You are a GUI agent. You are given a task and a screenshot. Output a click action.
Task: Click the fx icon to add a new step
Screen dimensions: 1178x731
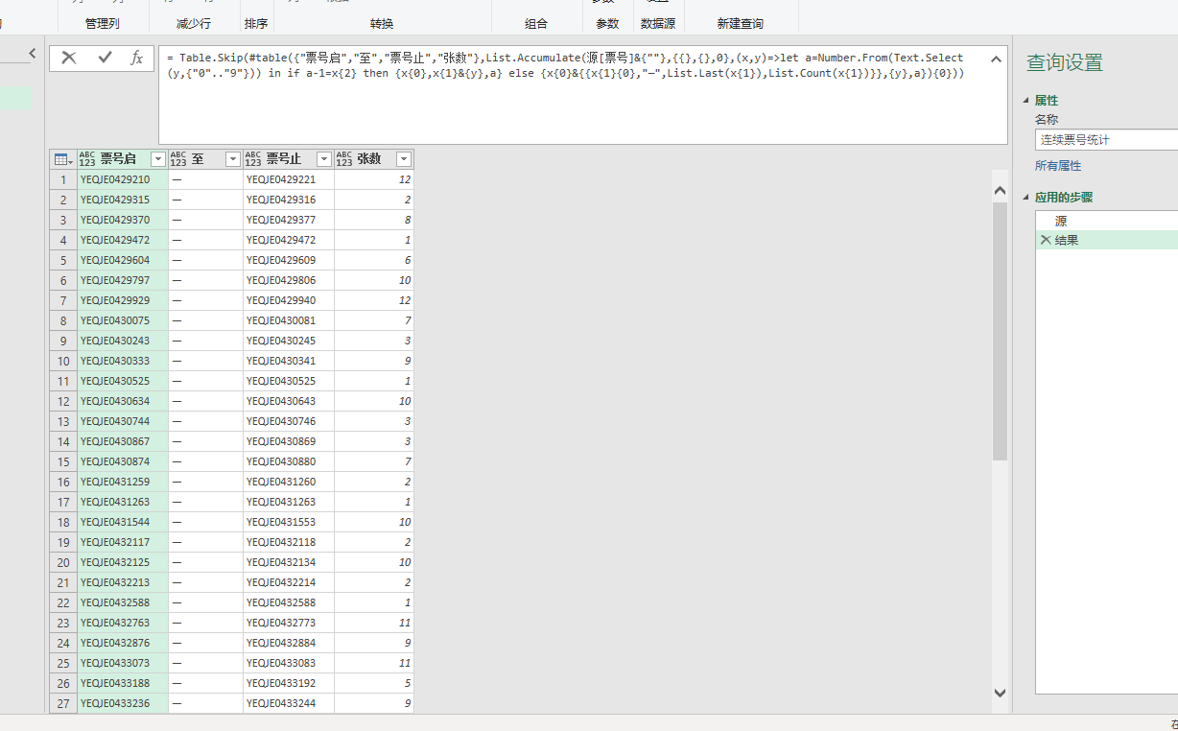137,58
